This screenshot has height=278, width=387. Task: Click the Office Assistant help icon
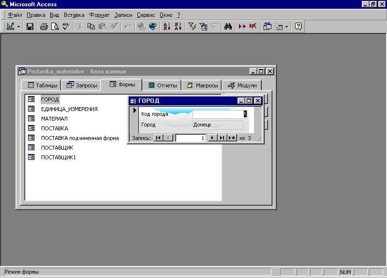pos(298,27)
